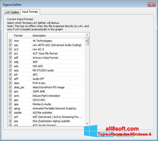This screenshot has width=158, height=141.
Task: Switch to the LAV Splitter tab
Action: pyautogui.click(x=12, y=12)
